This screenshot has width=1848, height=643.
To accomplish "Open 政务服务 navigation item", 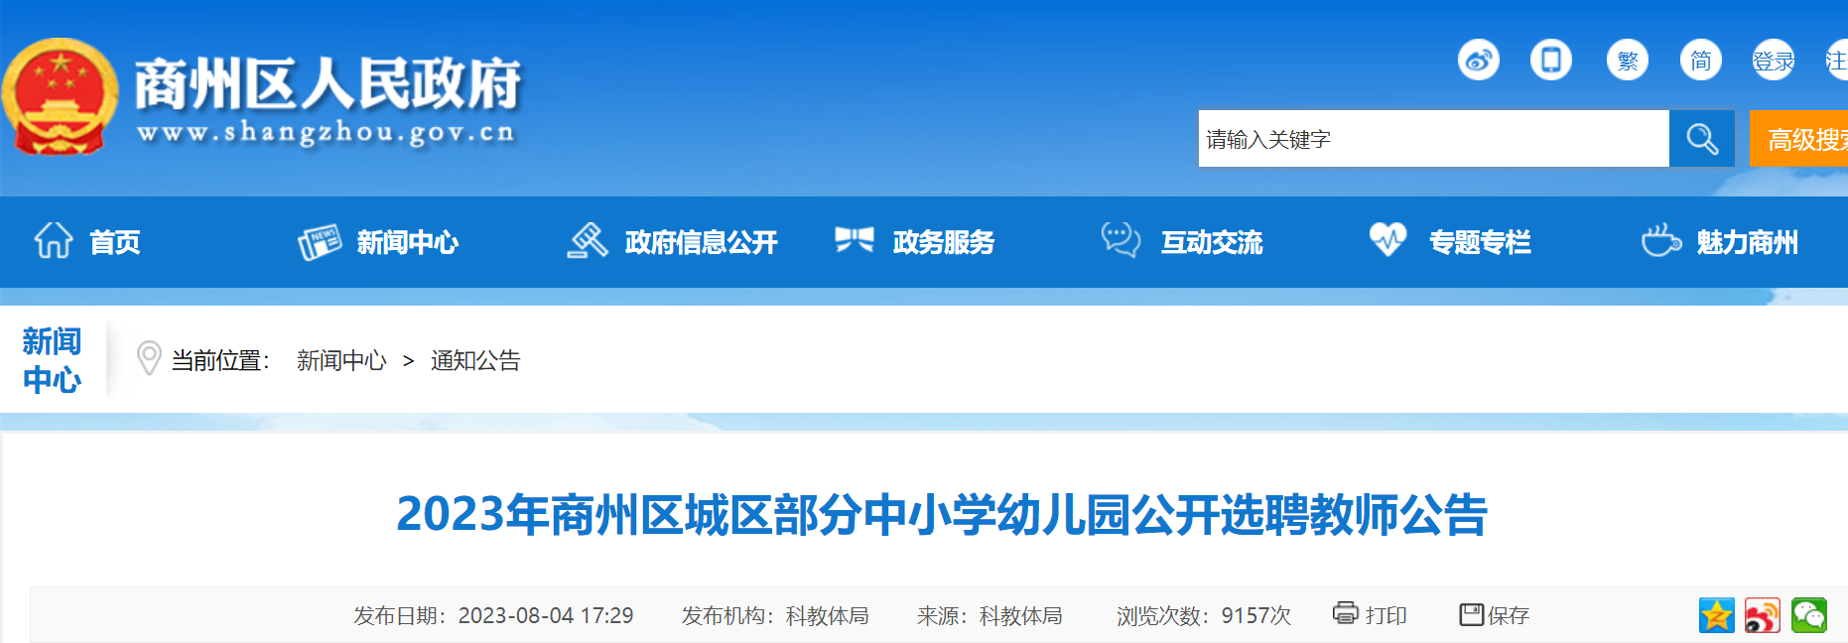I will coord(944,242).
